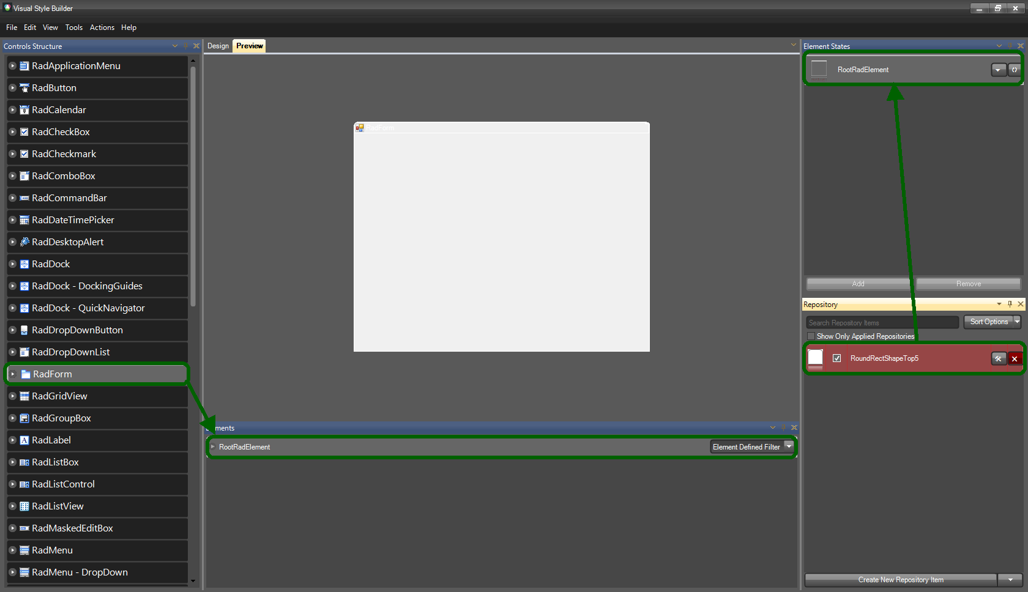The width and height of the screenshot is (1028, 592).
Task: Toggle Show Only Applied Repositories checkbox
Action: click(811, 336)
